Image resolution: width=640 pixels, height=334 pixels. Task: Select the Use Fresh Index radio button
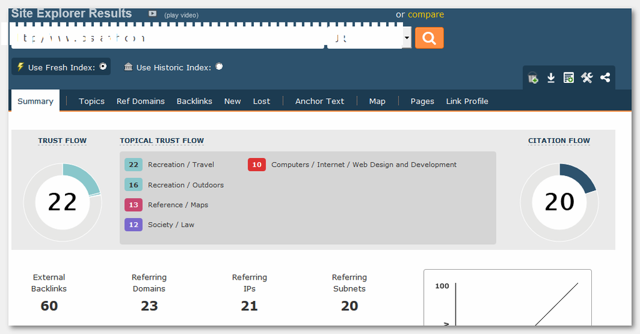(103, 66)
